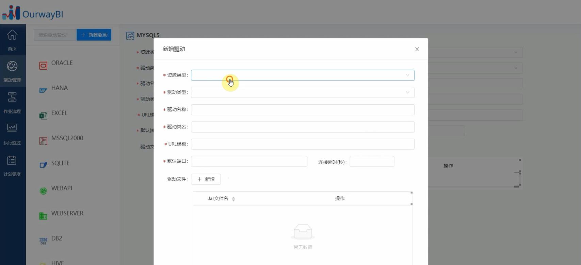Click the 新增 driver file button
The image size is (581, 265).
(206, 179)
